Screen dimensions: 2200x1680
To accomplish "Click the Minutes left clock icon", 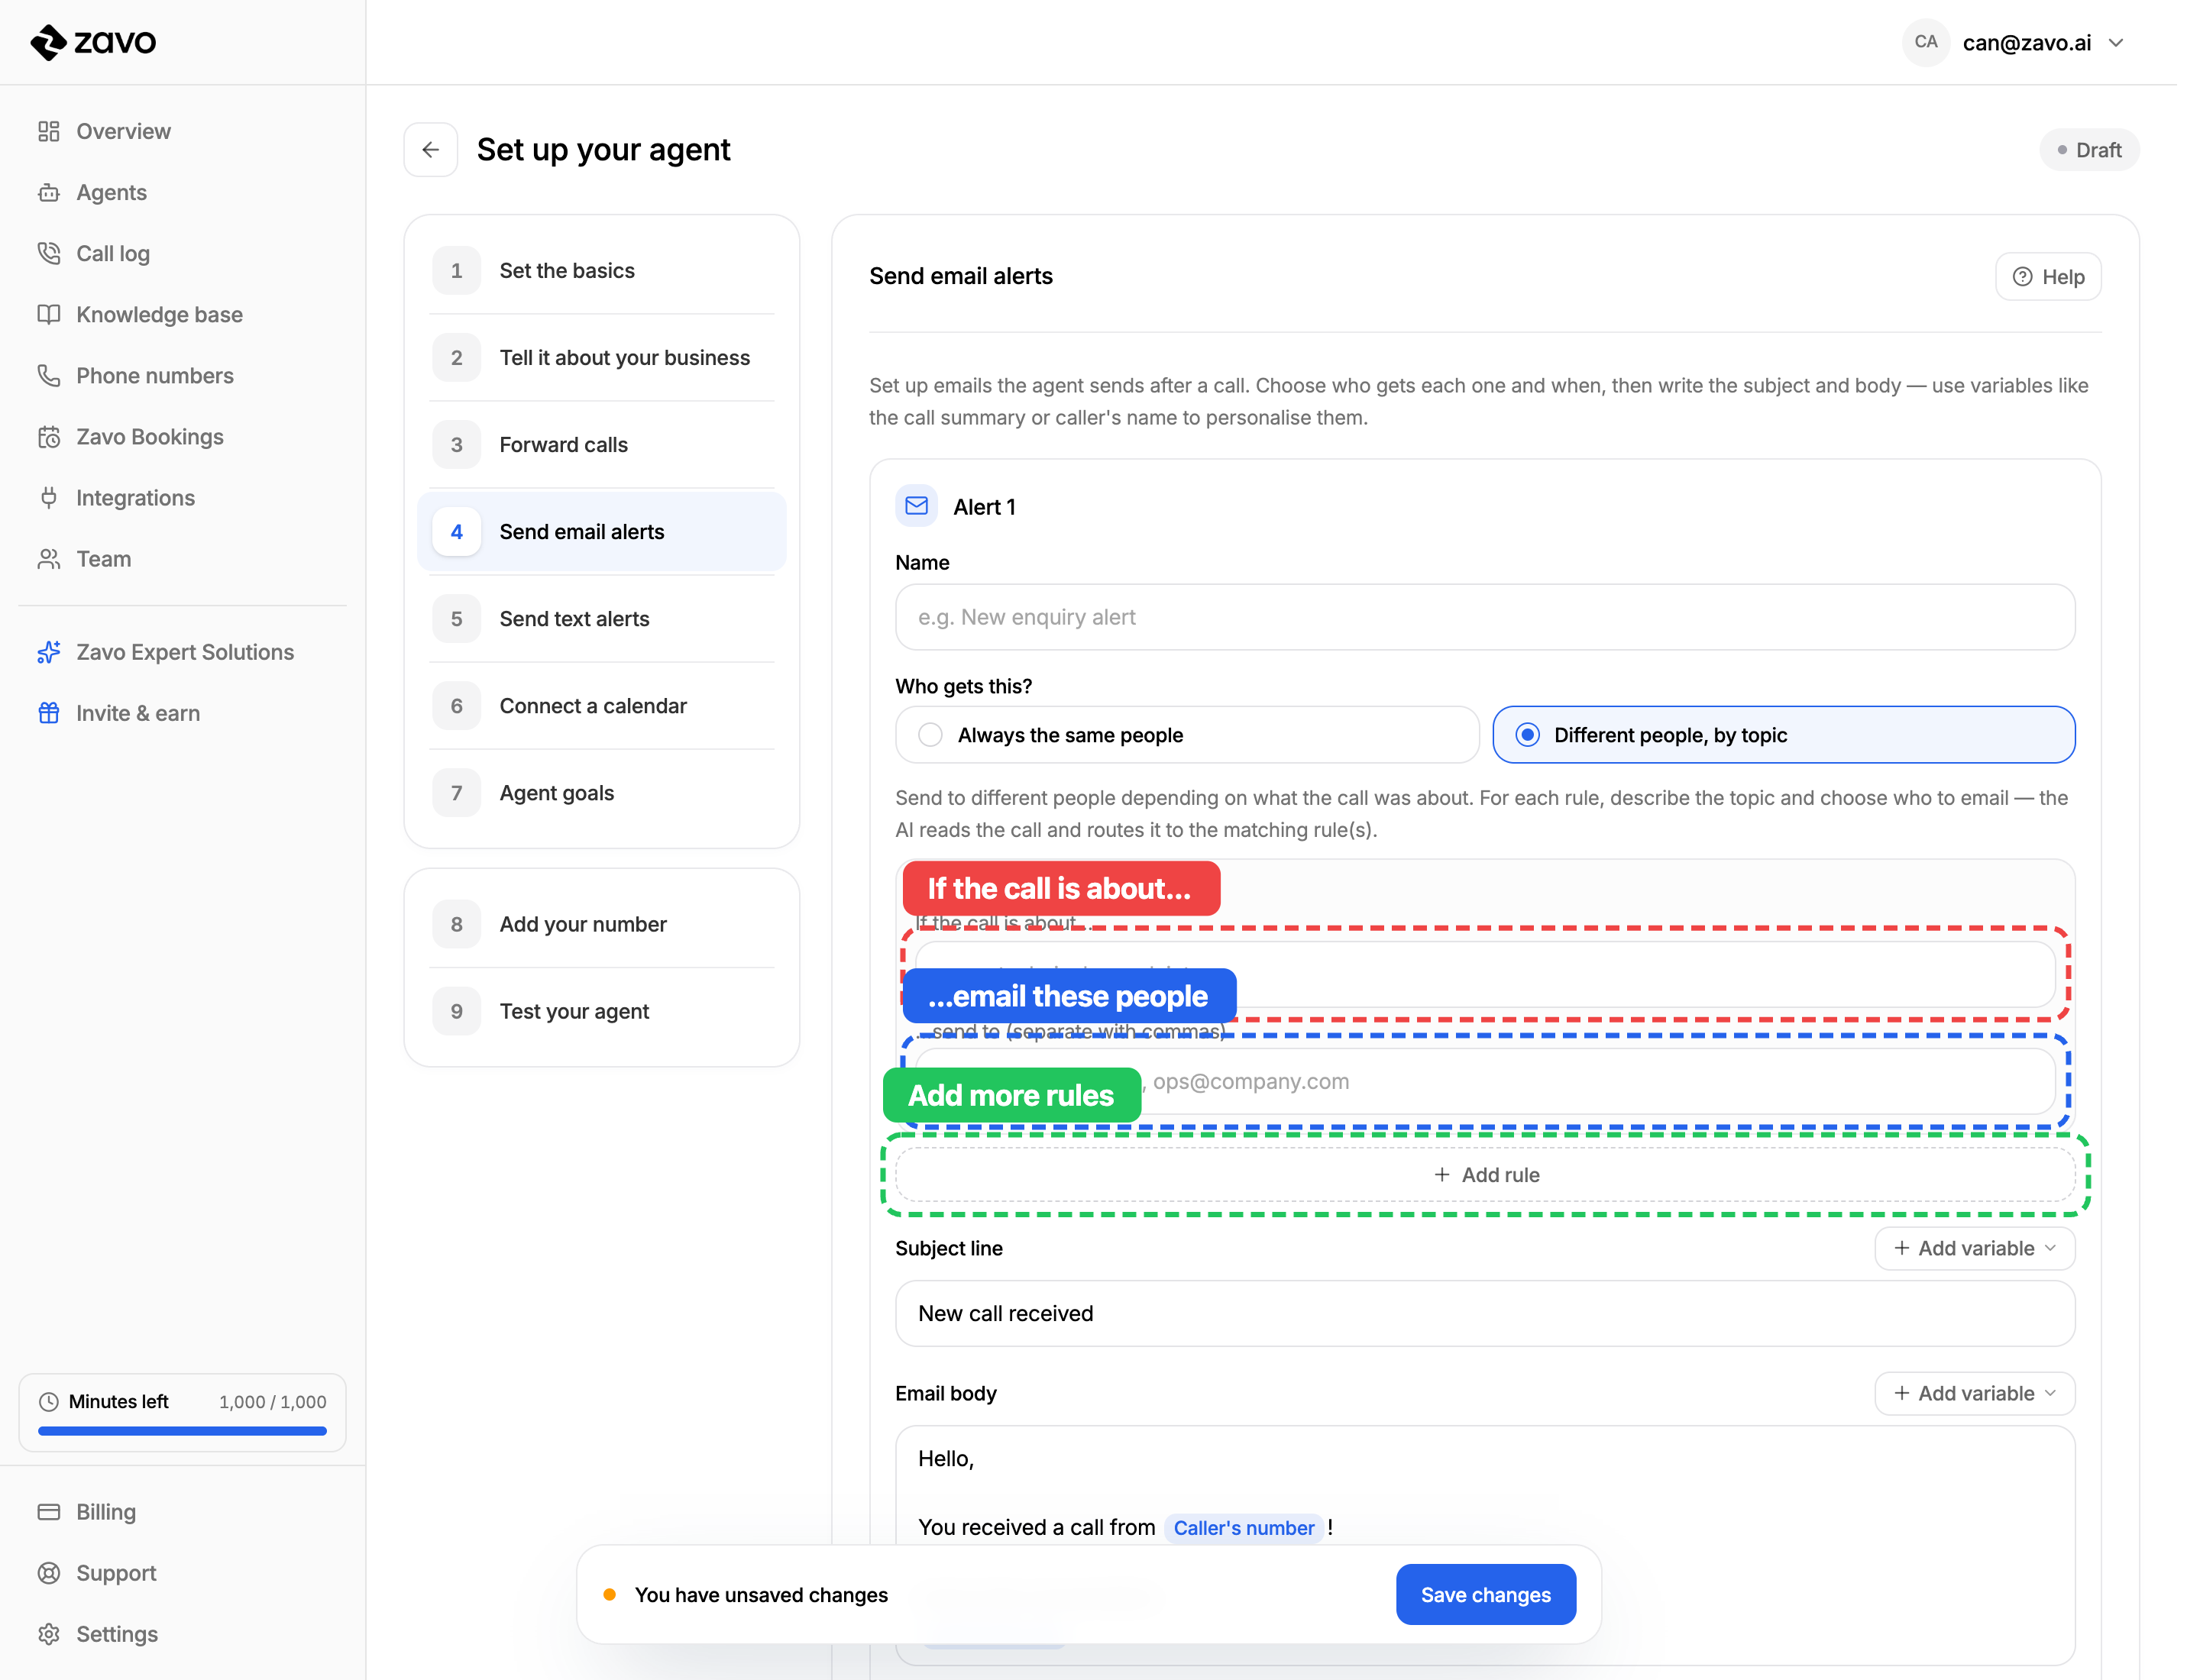I will click(x=48, y=1402).
